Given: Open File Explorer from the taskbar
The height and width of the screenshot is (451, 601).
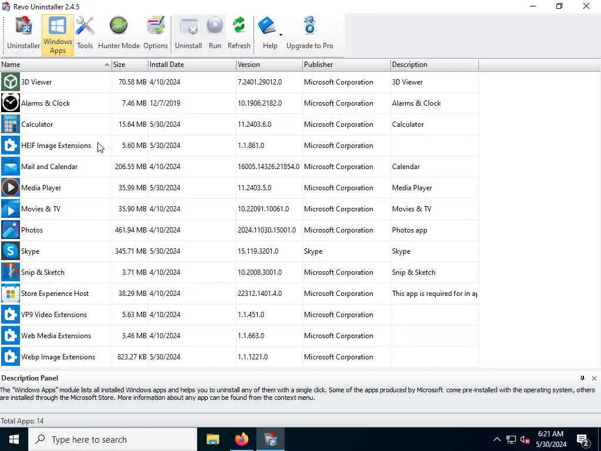Looking at the screenshot, I should 212,439.
